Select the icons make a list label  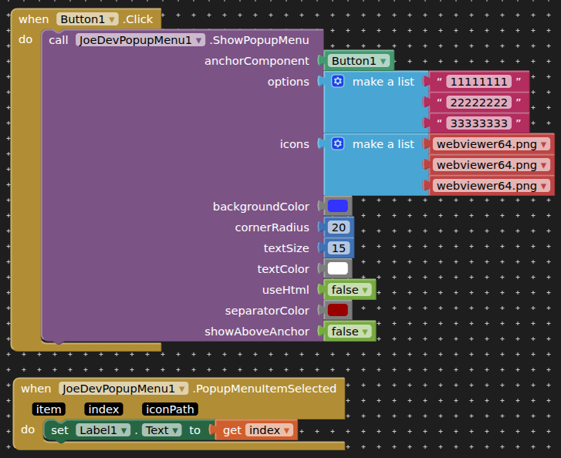point(384,144)
